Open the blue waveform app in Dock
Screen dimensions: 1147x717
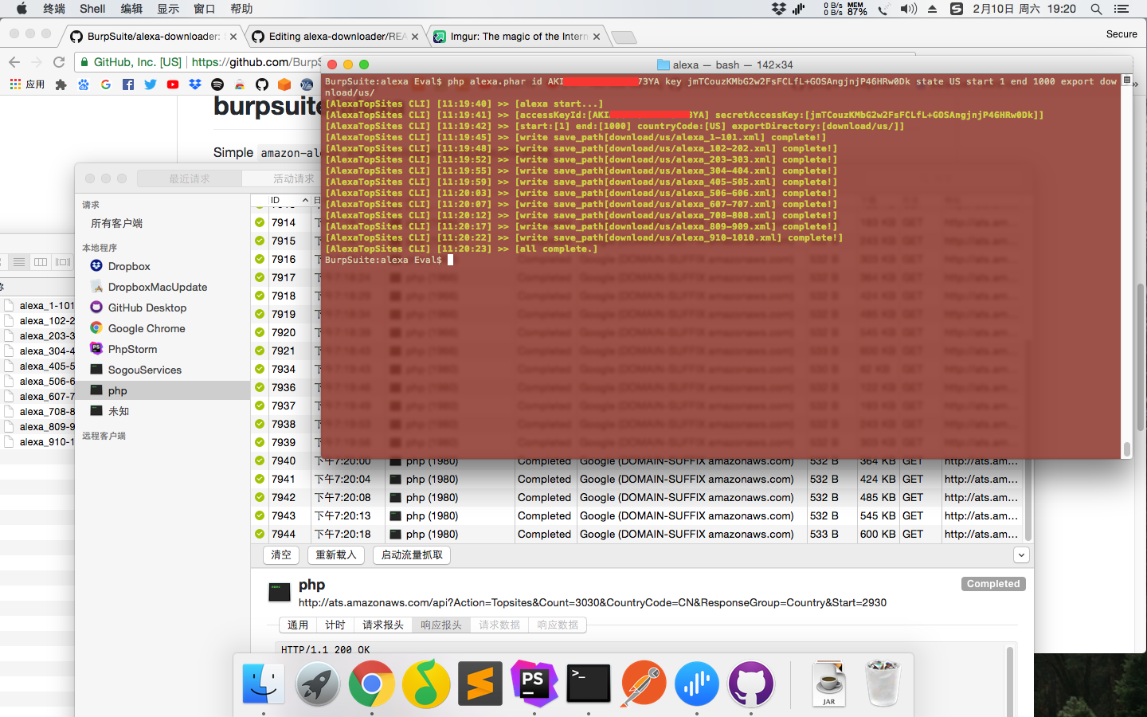[x=697, y=684]
